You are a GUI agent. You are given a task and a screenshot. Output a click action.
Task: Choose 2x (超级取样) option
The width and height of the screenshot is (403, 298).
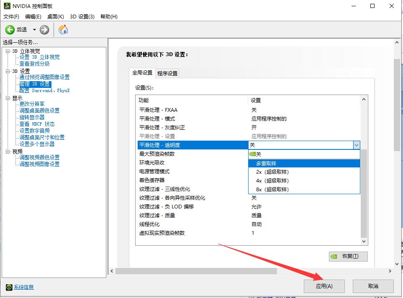[304, 172]
